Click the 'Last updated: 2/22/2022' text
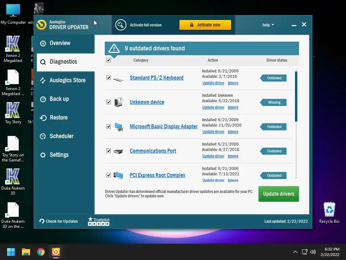The width and height of the screenshot is (346, 260). click(286, 221)
